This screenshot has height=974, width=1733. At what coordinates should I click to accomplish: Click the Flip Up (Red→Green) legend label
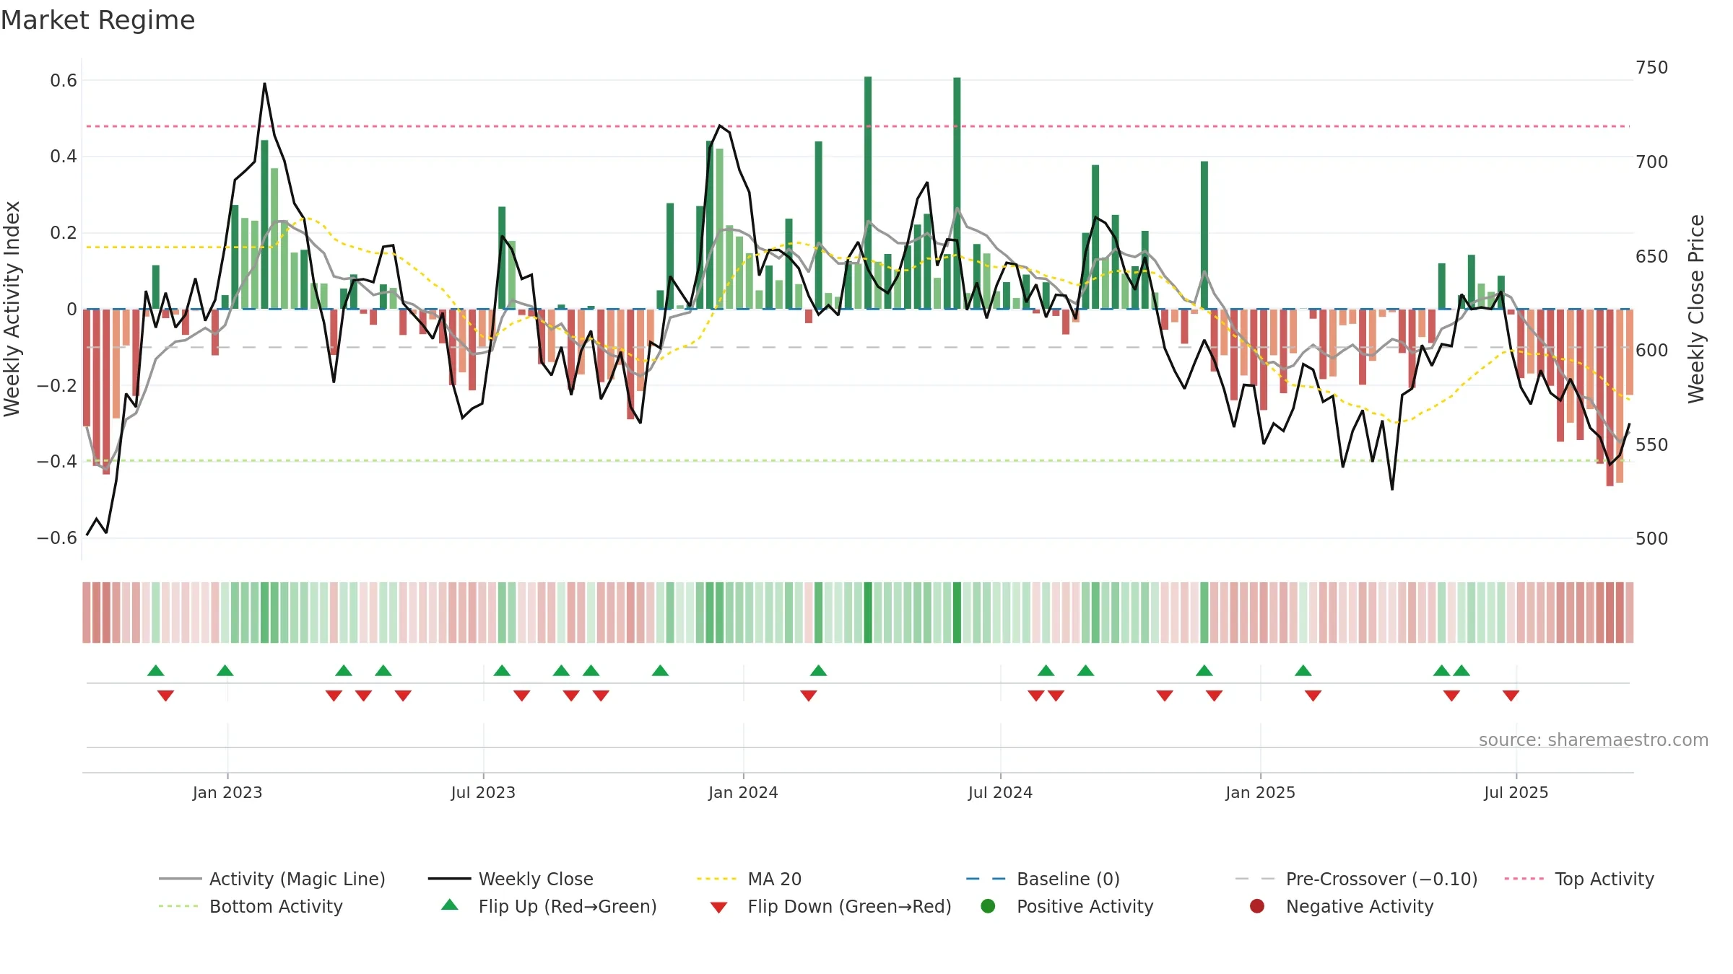pos(568,906)
